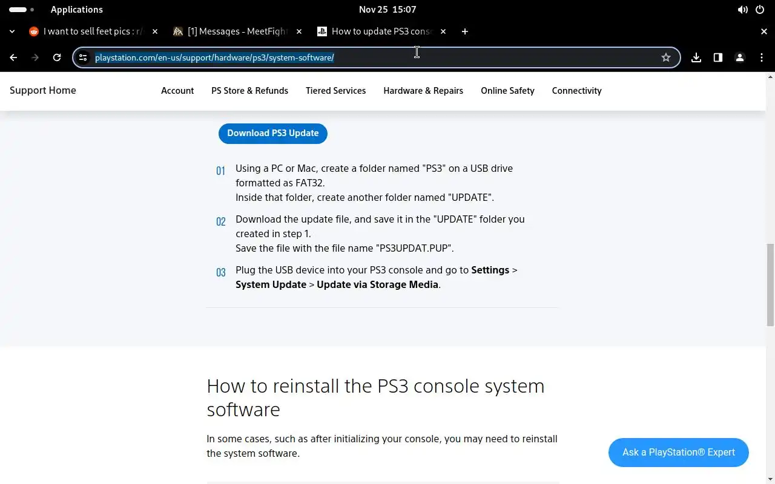This screenshot has height=484, width=775.
Task: Click the volume icon in system tray
Action: tap(743, 10)
